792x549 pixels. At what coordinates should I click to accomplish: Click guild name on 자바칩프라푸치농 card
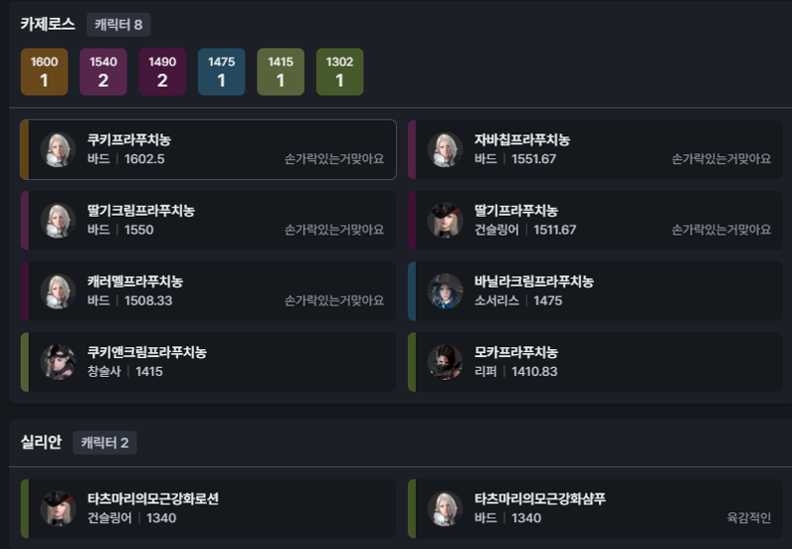click(721, 159)
